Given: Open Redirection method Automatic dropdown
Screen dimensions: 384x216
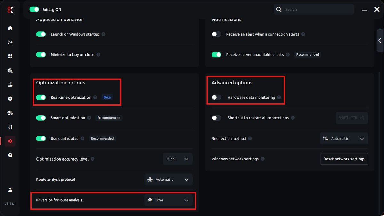Looking at the screenshot, I should 344,139.
